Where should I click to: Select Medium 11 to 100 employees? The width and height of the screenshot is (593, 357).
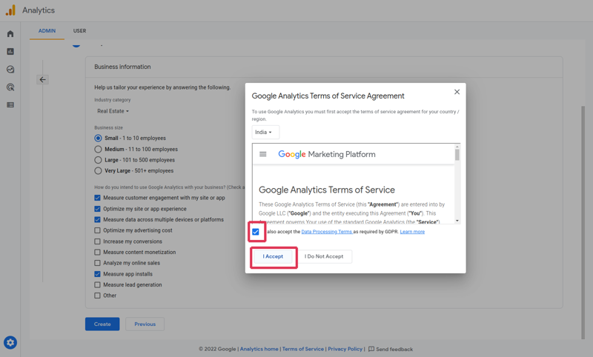[98, 149]
